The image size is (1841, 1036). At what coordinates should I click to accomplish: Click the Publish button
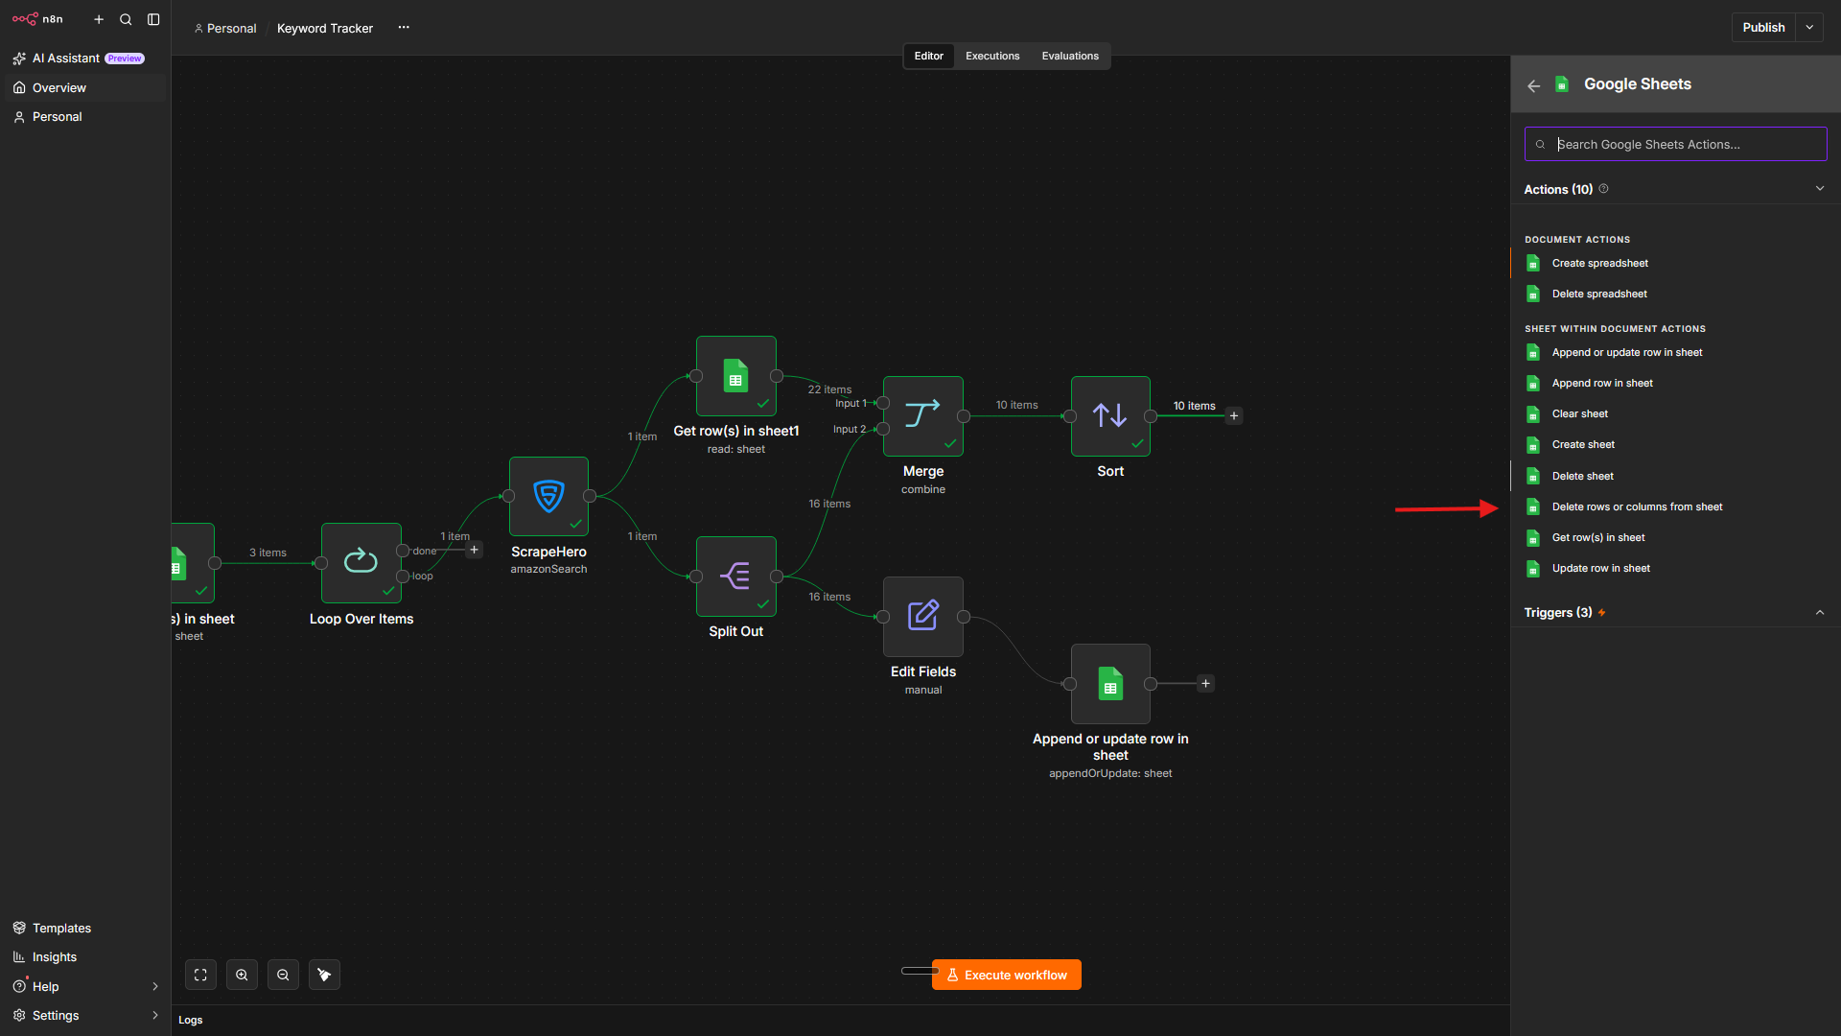tap(1763, 28)
